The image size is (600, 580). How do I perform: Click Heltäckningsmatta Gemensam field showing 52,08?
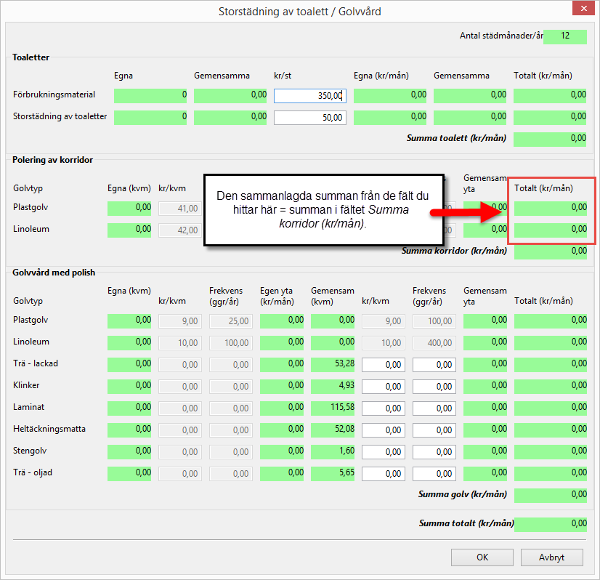(x=333, y=430)
